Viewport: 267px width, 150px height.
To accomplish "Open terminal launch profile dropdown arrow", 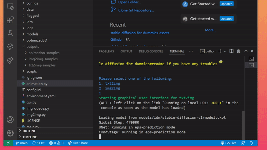I will (225, 51).
